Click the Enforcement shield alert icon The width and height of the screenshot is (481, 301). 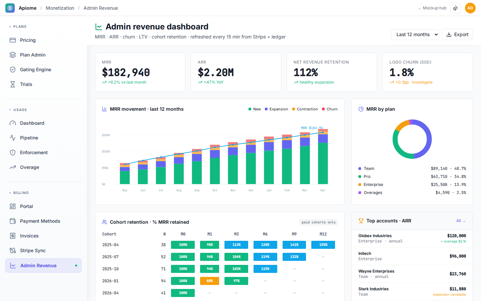(13, 153)
